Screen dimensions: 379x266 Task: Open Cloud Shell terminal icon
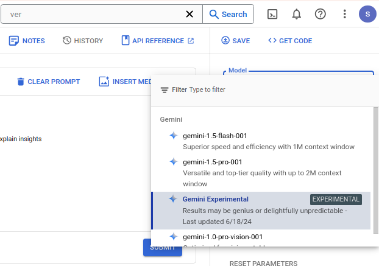[272, 14]
